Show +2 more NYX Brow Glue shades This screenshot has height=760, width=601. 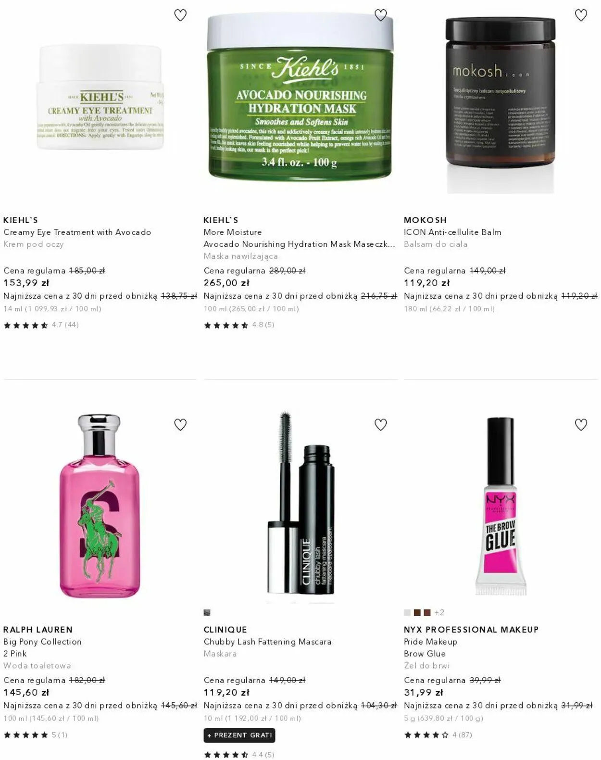[x=439, y=613]
